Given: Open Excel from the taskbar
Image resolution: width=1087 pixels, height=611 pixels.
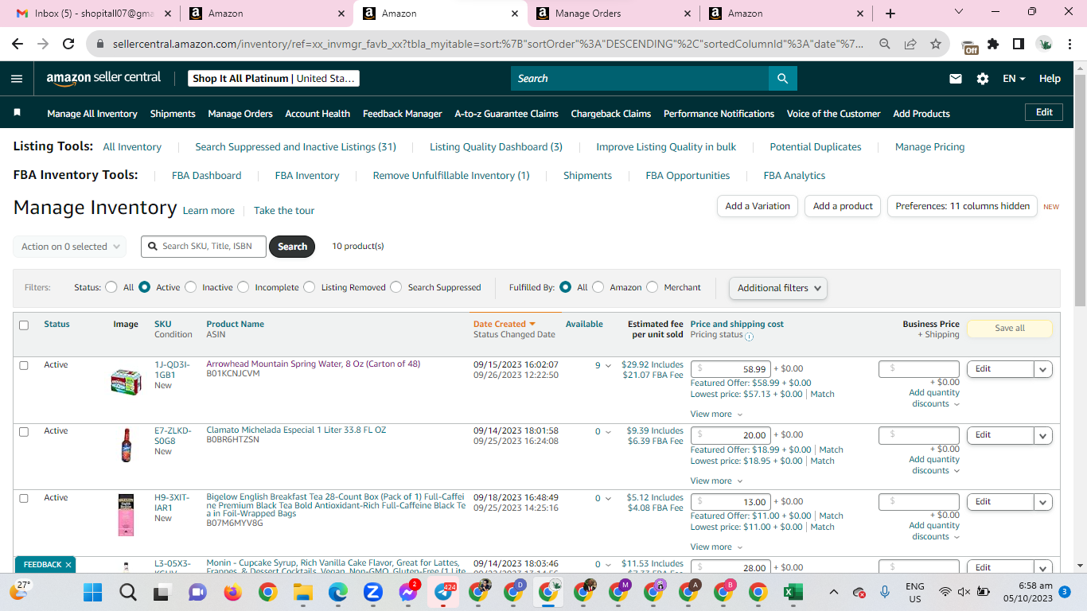Looking at the screenshot, I should click(x=793, y=592).
